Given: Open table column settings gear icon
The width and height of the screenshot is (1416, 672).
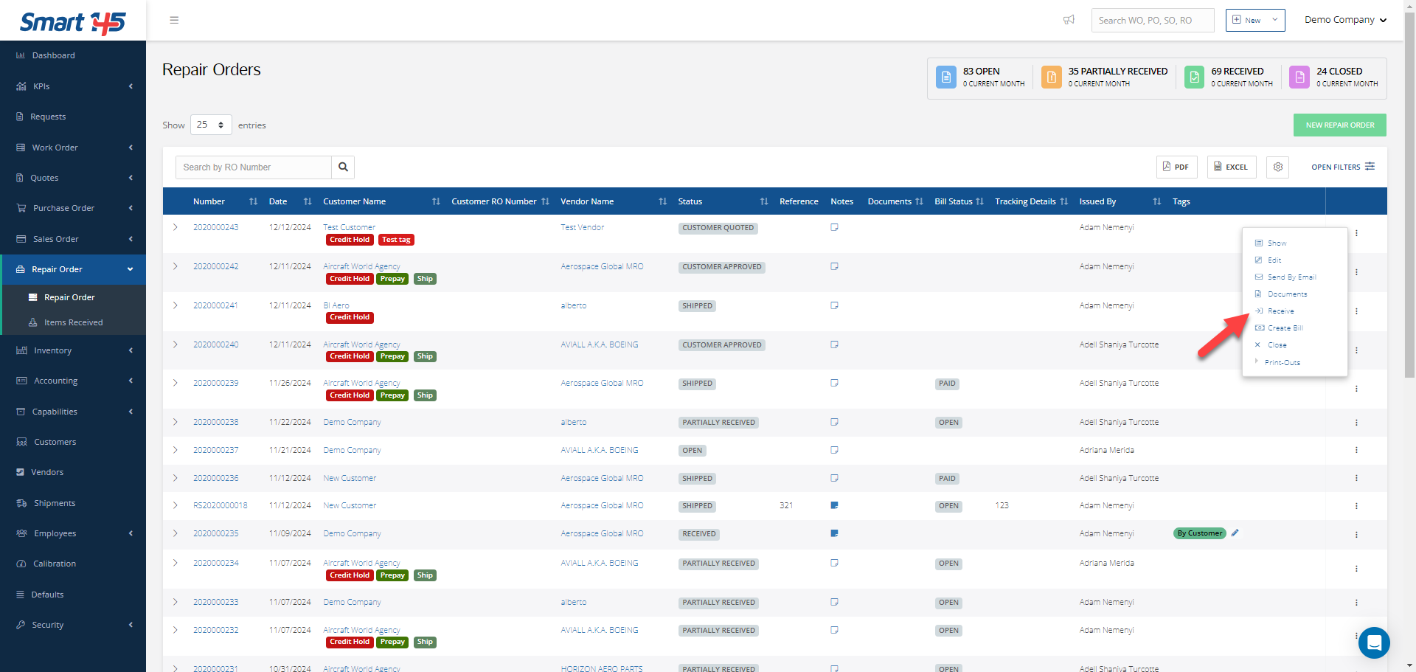Looking at the screenshot, I should click(x=1277, y=167).
